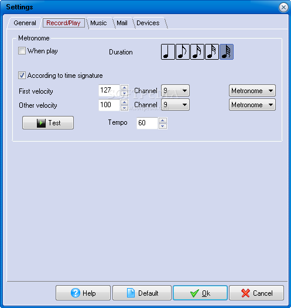The width and height of the screenshot is (291, 308).
Task: Open Other velocity Metronome instrument dropdown
Action: tap(252, 105)
